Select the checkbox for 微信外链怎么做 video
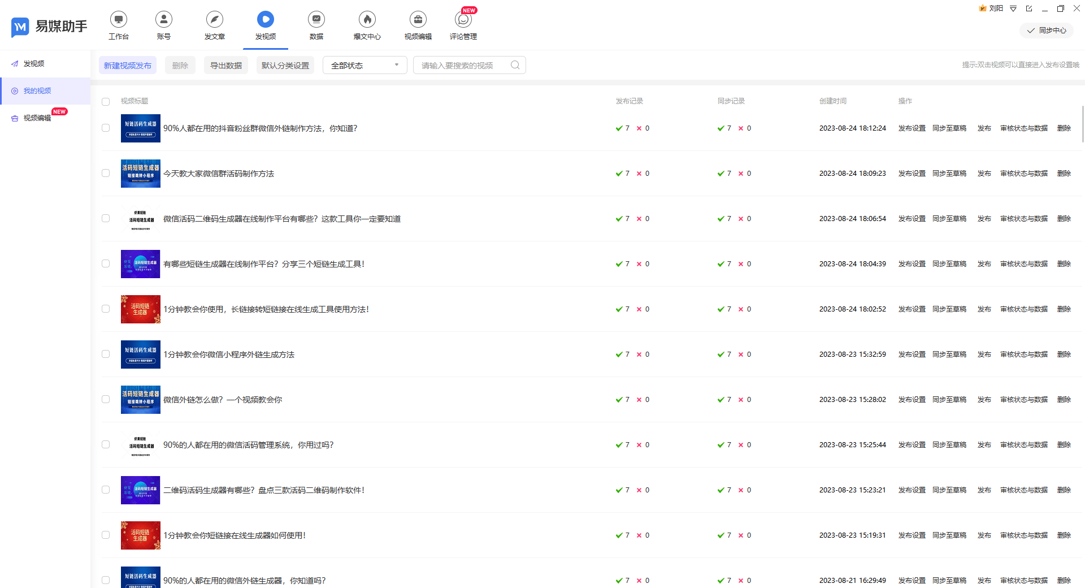Screen dimensions: 1085x588 point(106,399)
